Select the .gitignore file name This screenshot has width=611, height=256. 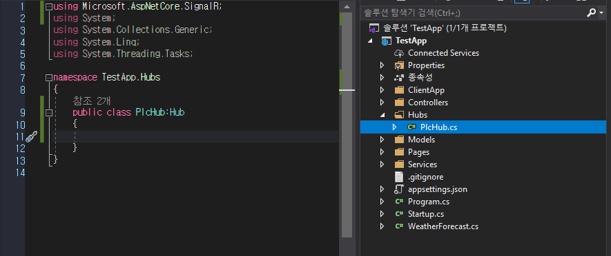(x=425, y=177)
